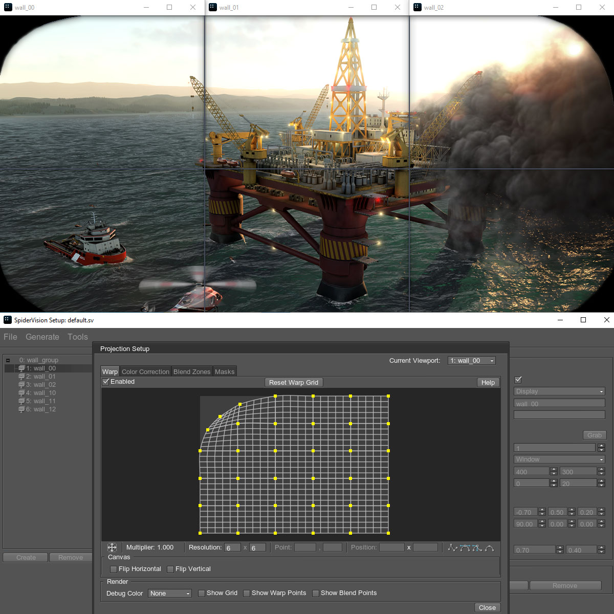Disable the warp Enabled checkbox
The width and height of the screenshot is (614, 614).
pyautogui.click(x=106, y=382)
